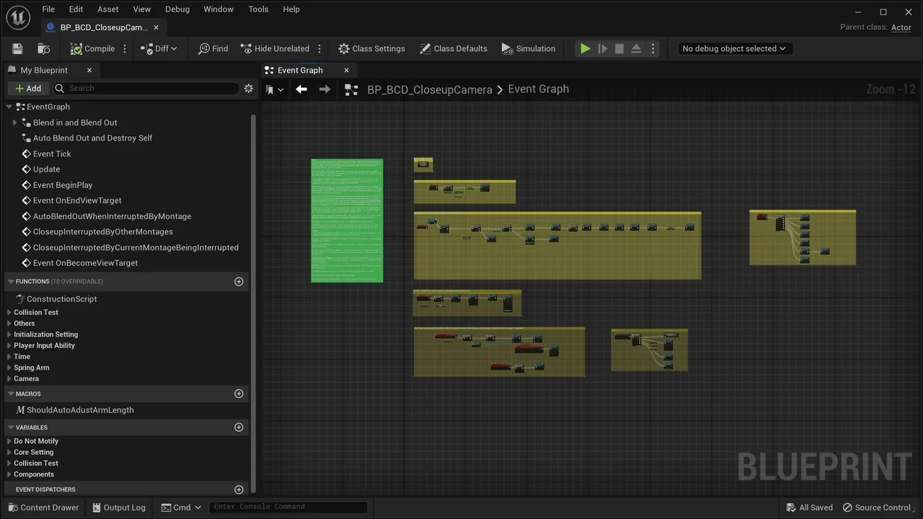Image resolution: width=923 pixels, height=519 pixels.
Task: Open My Blueprint settings gear icon
Action: click(x=249, y=89)
